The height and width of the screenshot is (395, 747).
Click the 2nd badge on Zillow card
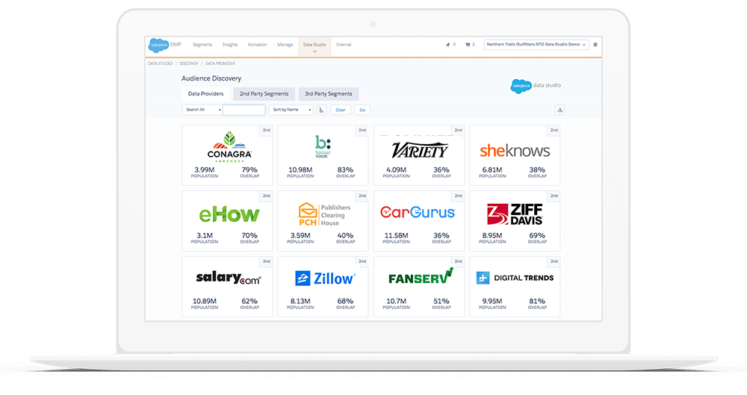tap(362, 261)
